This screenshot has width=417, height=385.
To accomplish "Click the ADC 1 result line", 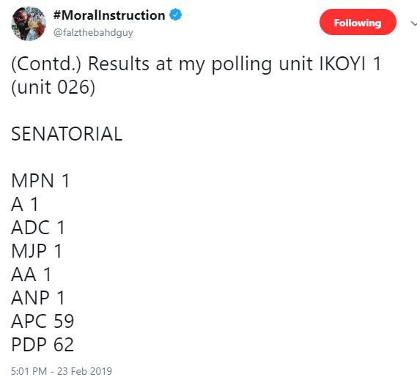I will [x=38, y=228].
